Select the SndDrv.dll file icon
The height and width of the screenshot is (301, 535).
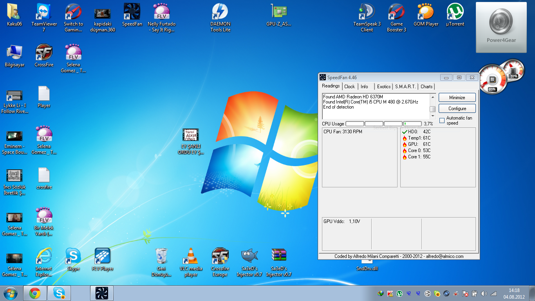367,265
